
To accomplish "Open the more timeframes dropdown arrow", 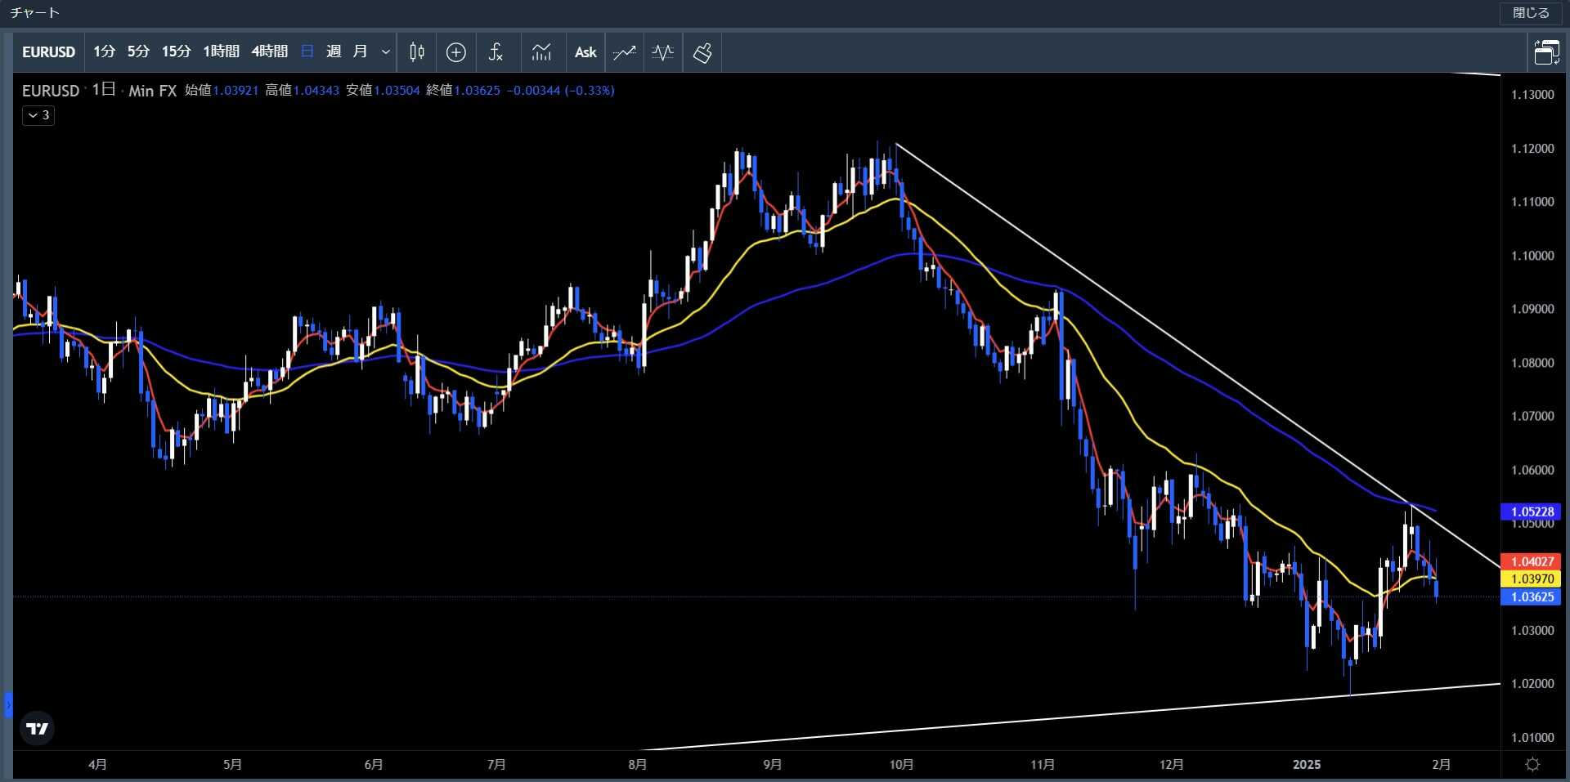I will point(386,51).
